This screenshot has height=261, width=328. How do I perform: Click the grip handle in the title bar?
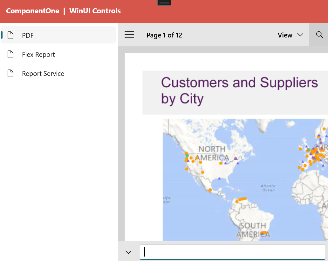point(164,3)
